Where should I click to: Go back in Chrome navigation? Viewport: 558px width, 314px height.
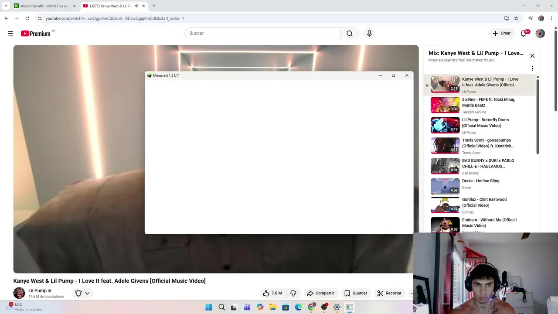point(6,18)
